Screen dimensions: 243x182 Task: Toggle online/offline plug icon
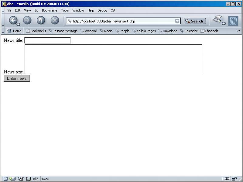pos(226,179)
